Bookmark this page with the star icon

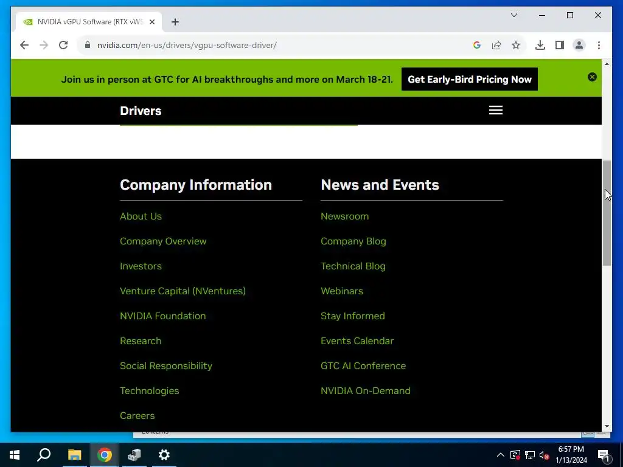point(516,45)
